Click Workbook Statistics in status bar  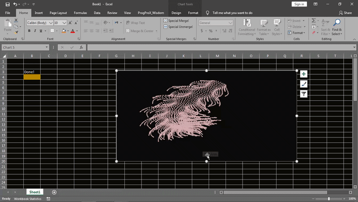click(x=28, y=199)
